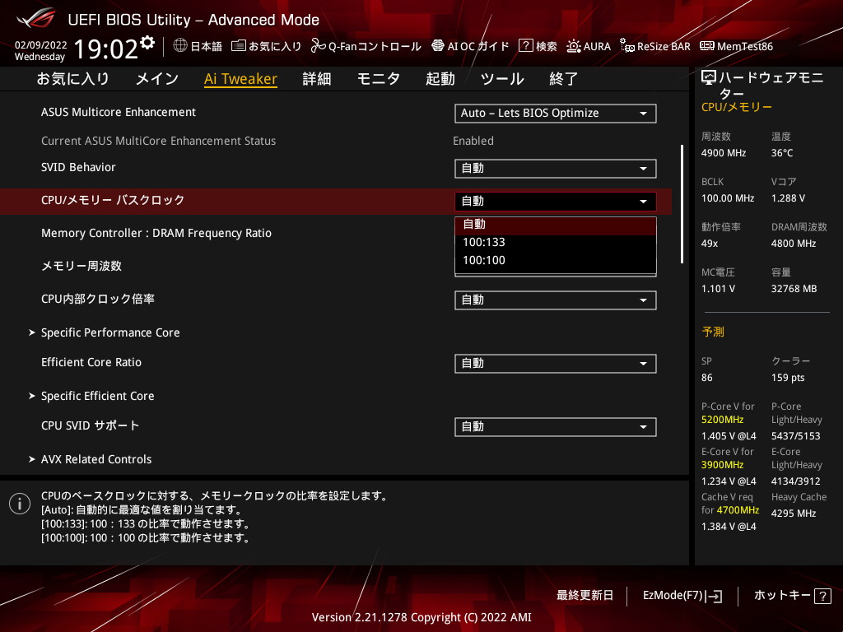Image resolution: width=843 pixels, height=632 pixels.
Task: Click the 32768 MB capacity value
Action: pyautogui.click(x=794, y=289)
